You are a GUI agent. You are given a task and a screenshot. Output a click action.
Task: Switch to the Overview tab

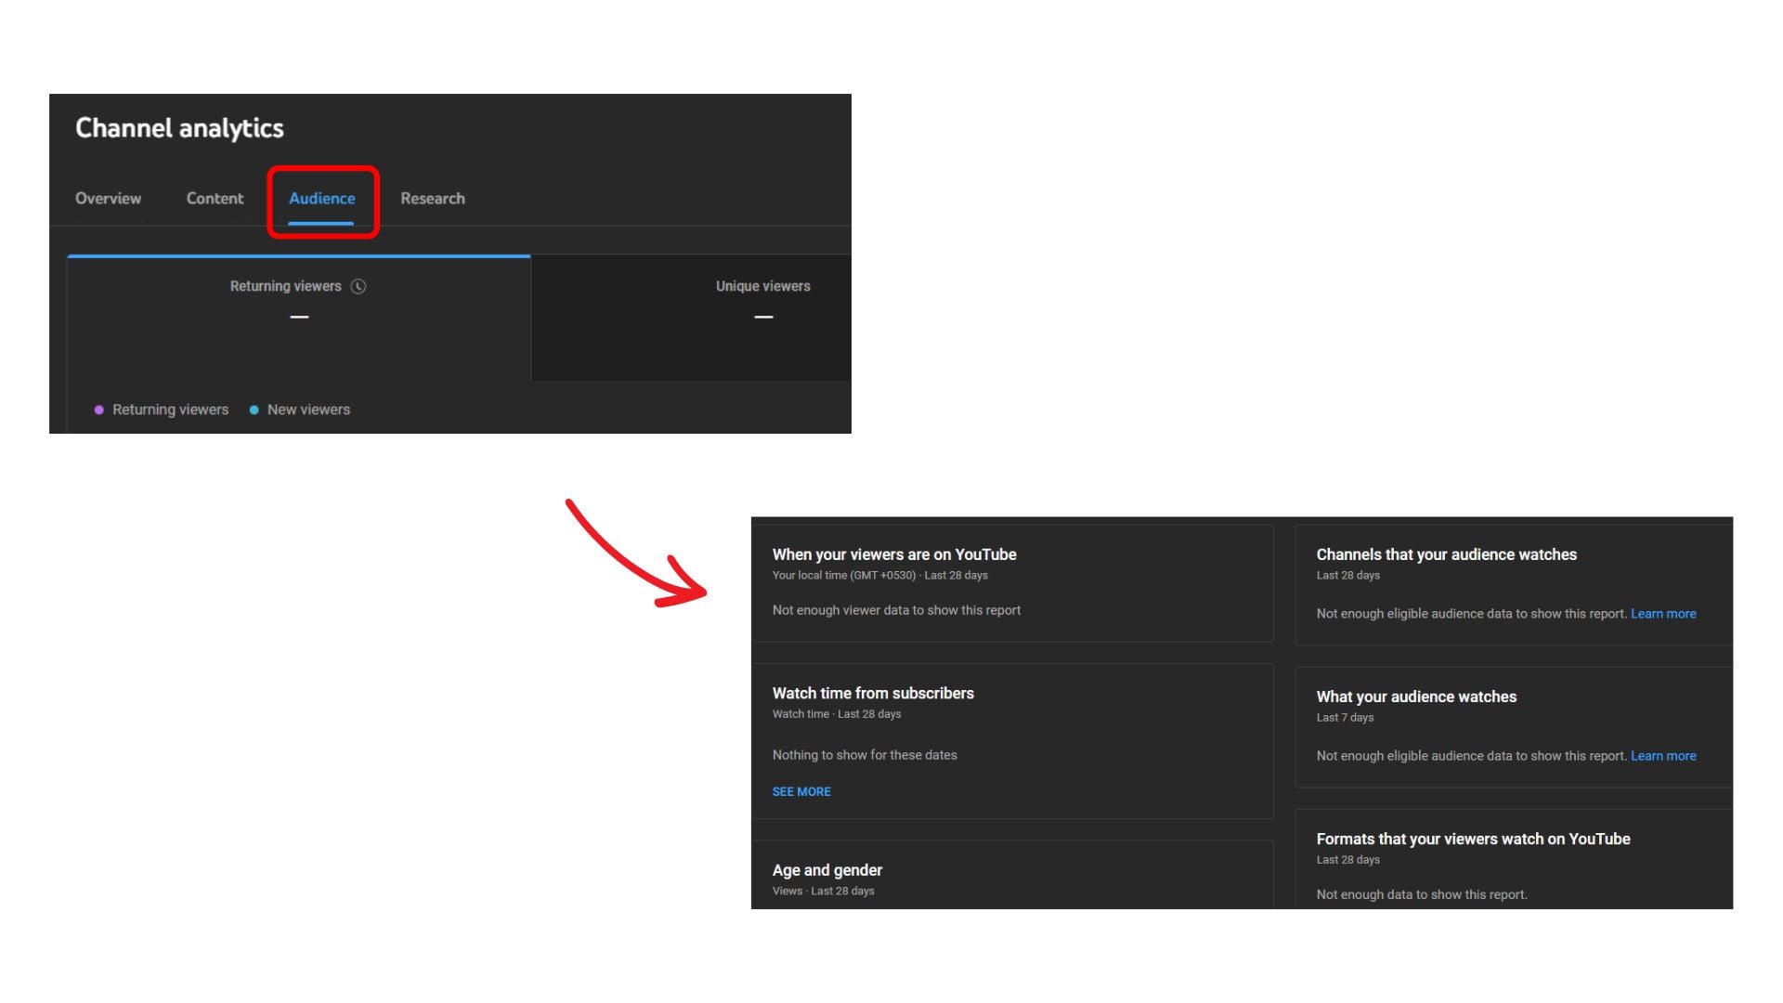point(108,198)
